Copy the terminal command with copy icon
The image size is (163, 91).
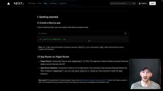click(x=125, y=33)
